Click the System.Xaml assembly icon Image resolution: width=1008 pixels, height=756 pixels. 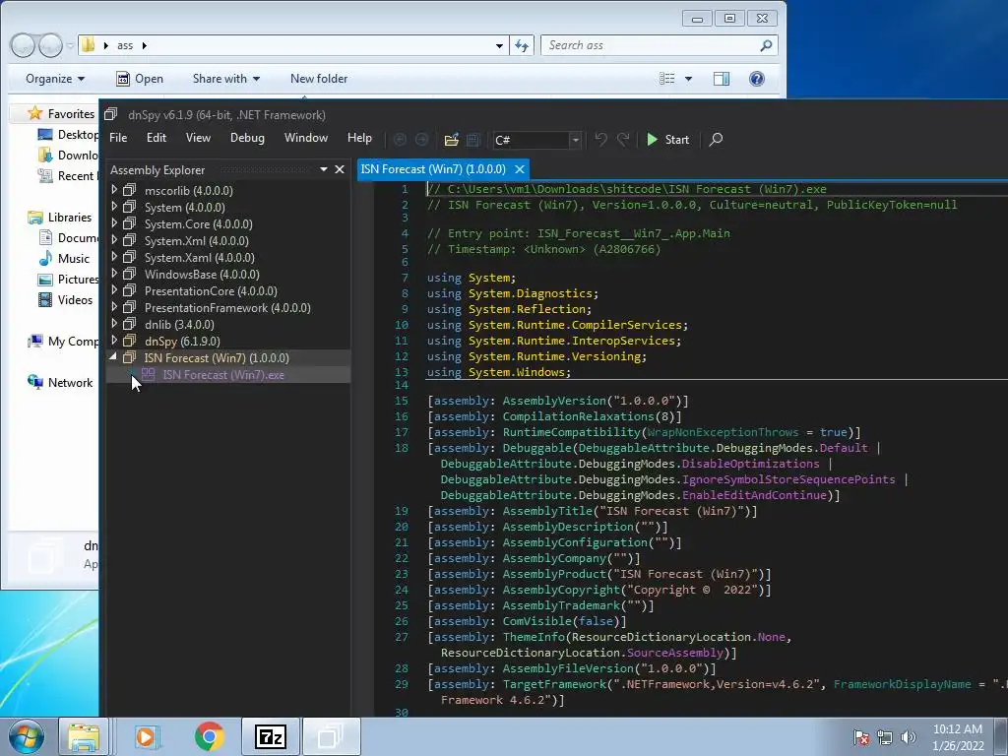[x=130, y=257]
